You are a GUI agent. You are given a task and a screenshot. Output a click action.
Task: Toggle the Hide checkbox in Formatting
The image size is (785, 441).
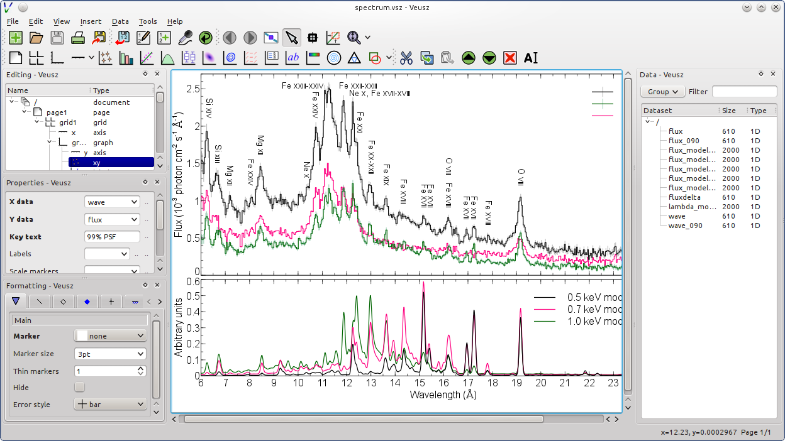coord(80,387)
